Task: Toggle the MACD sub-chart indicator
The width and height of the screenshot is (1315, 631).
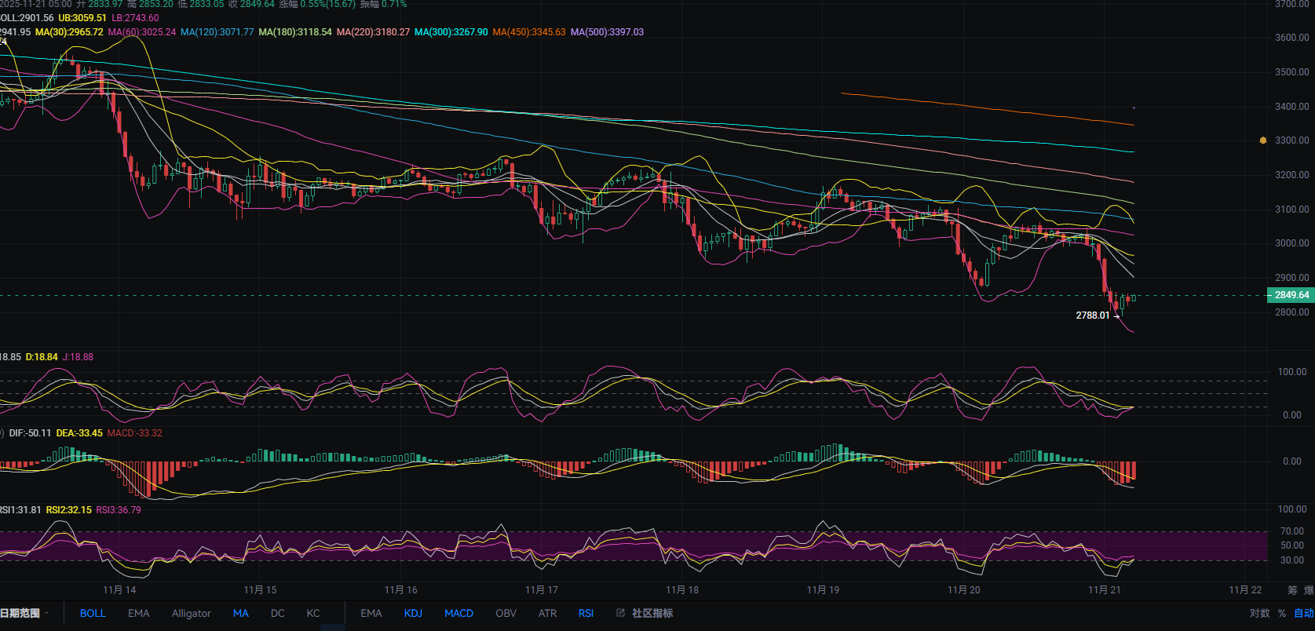Action: (x=458, y=613)
